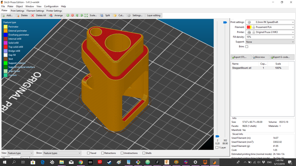Click the Add model toolbar button
The height and width of the screenshot is (166, 296).
(x=8, y=15)
